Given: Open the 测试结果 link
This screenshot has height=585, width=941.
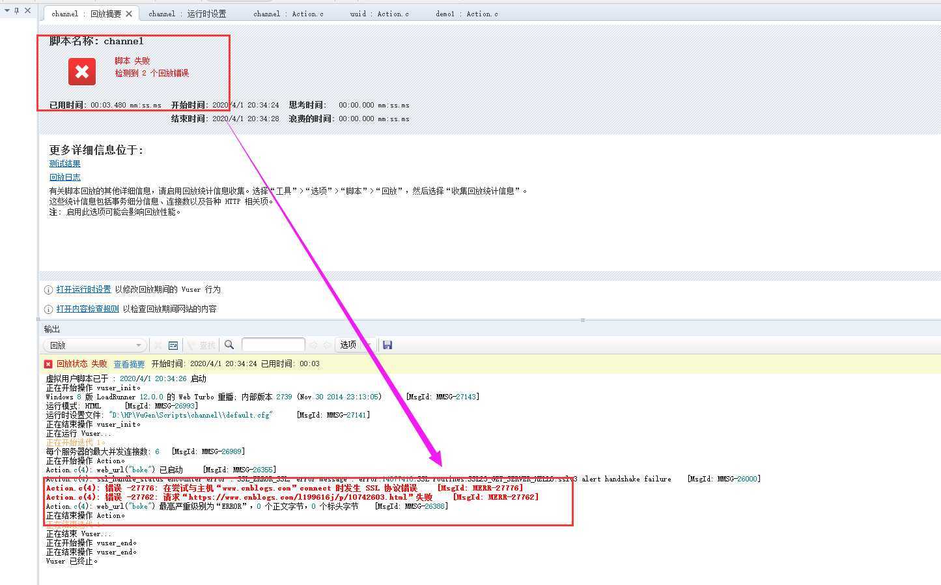Looking at the screenshot, I should click(64, 164).
